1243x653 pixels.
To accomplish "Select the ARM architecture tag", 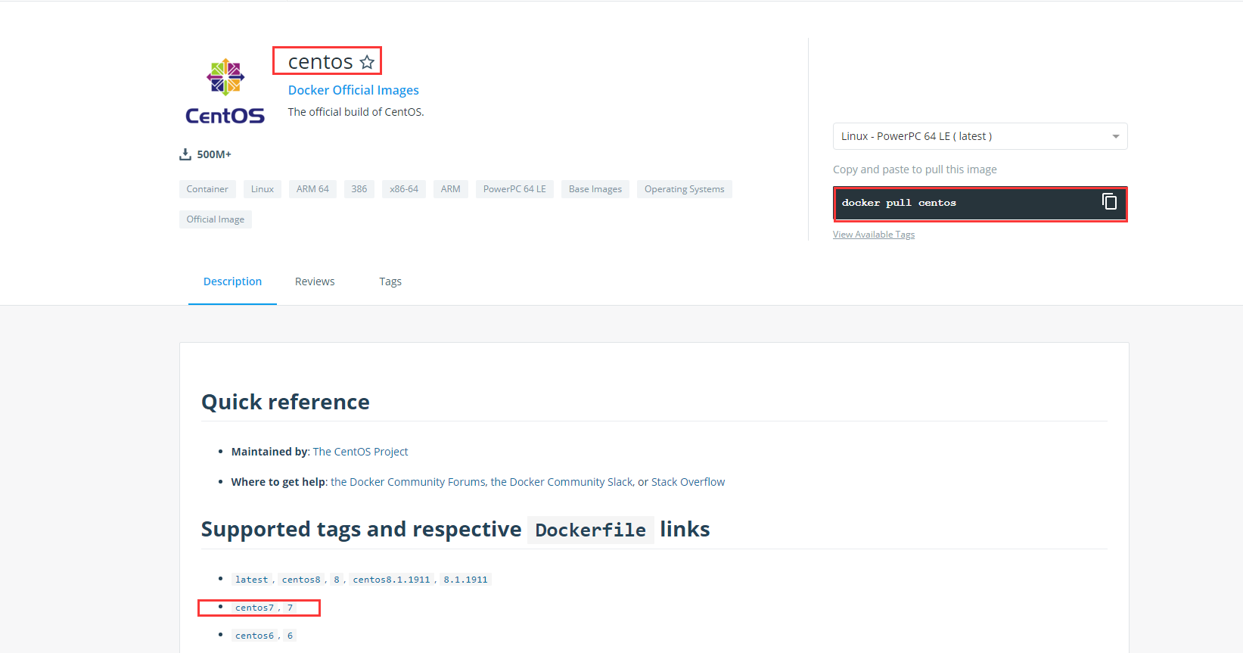I will click(451, 189).
